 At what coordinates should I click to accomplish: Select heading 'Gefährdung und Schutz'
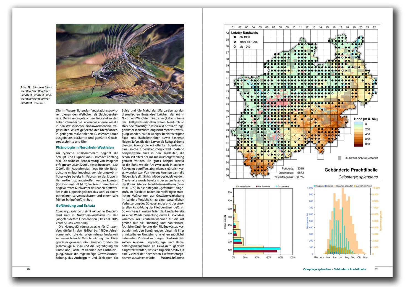[x=75, y=206]
